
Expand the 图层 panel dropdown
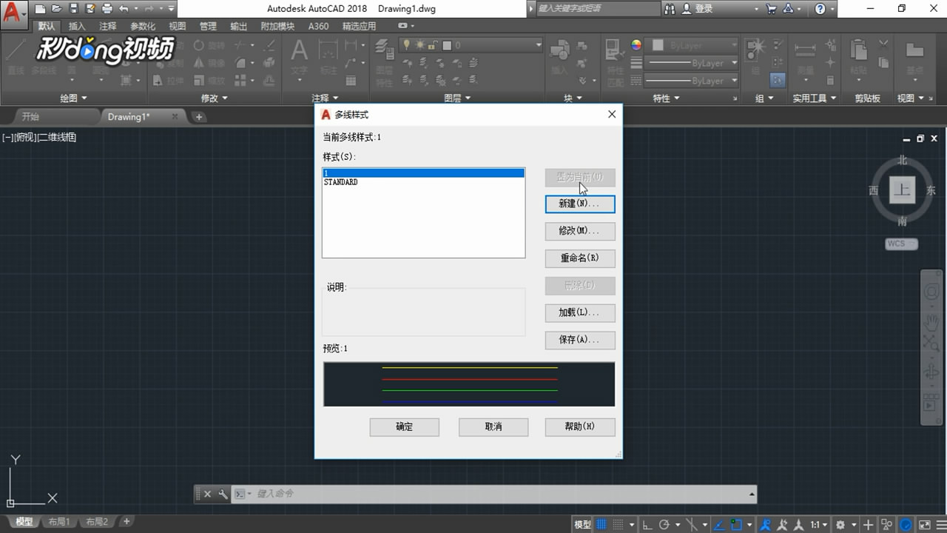[457, 98]
